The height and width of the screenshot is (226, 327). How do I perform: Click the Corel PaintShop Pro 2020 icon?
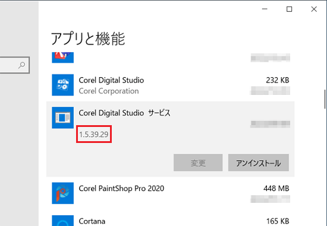pos(63,193)
